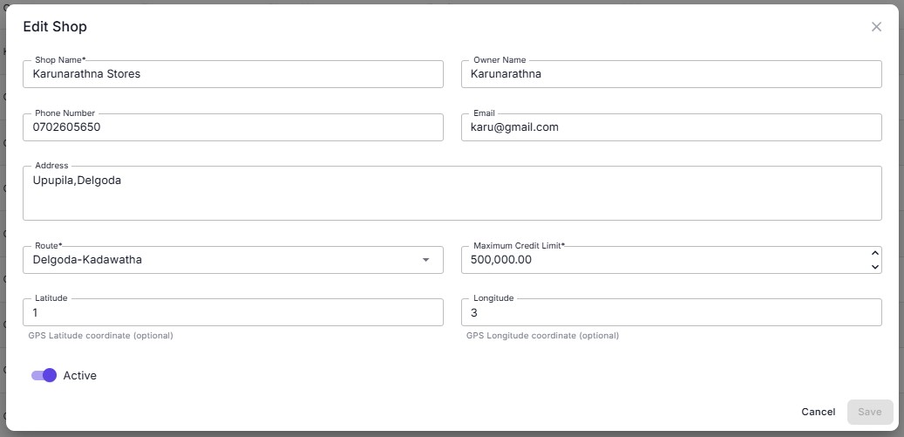Click the Email field with karu@gmail.com

tap(670, 127)
